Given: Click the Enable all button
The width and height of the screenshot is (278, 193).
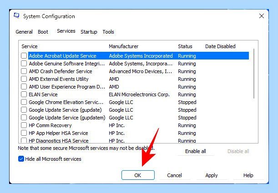Looking at the screenshot, I should coord(196,151).
